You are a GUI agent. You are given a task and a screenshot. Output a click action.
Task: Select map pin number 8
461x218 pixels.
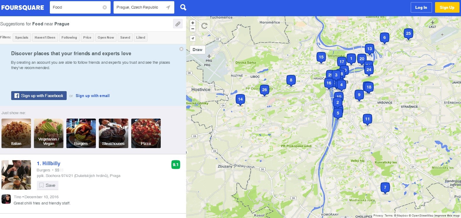click(291, 80)
